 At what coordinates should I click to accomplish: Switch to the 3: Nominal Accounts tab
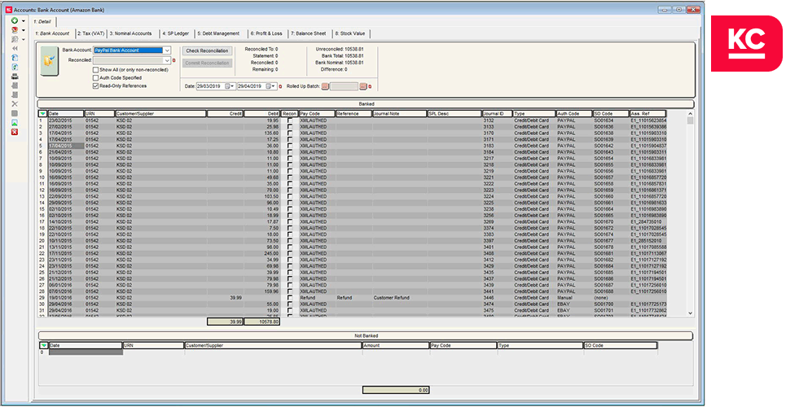coord(130,33)
